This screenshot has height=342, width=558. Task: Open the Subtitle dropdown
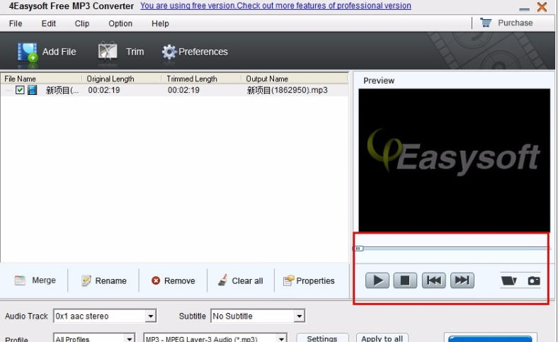point(300,317)
